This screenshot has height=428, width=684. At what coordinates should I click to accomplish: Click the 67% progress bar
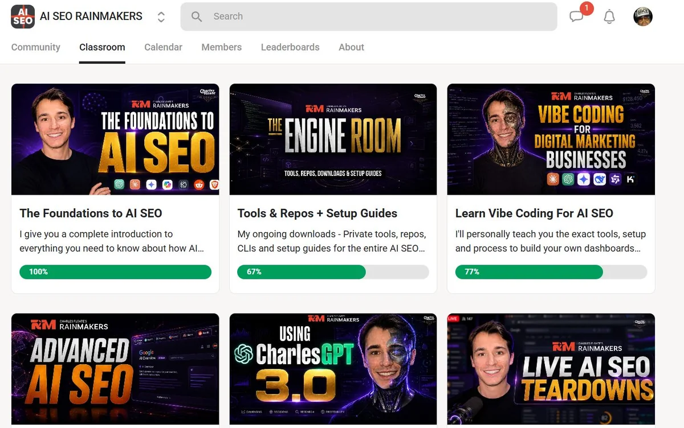point(333,272)
